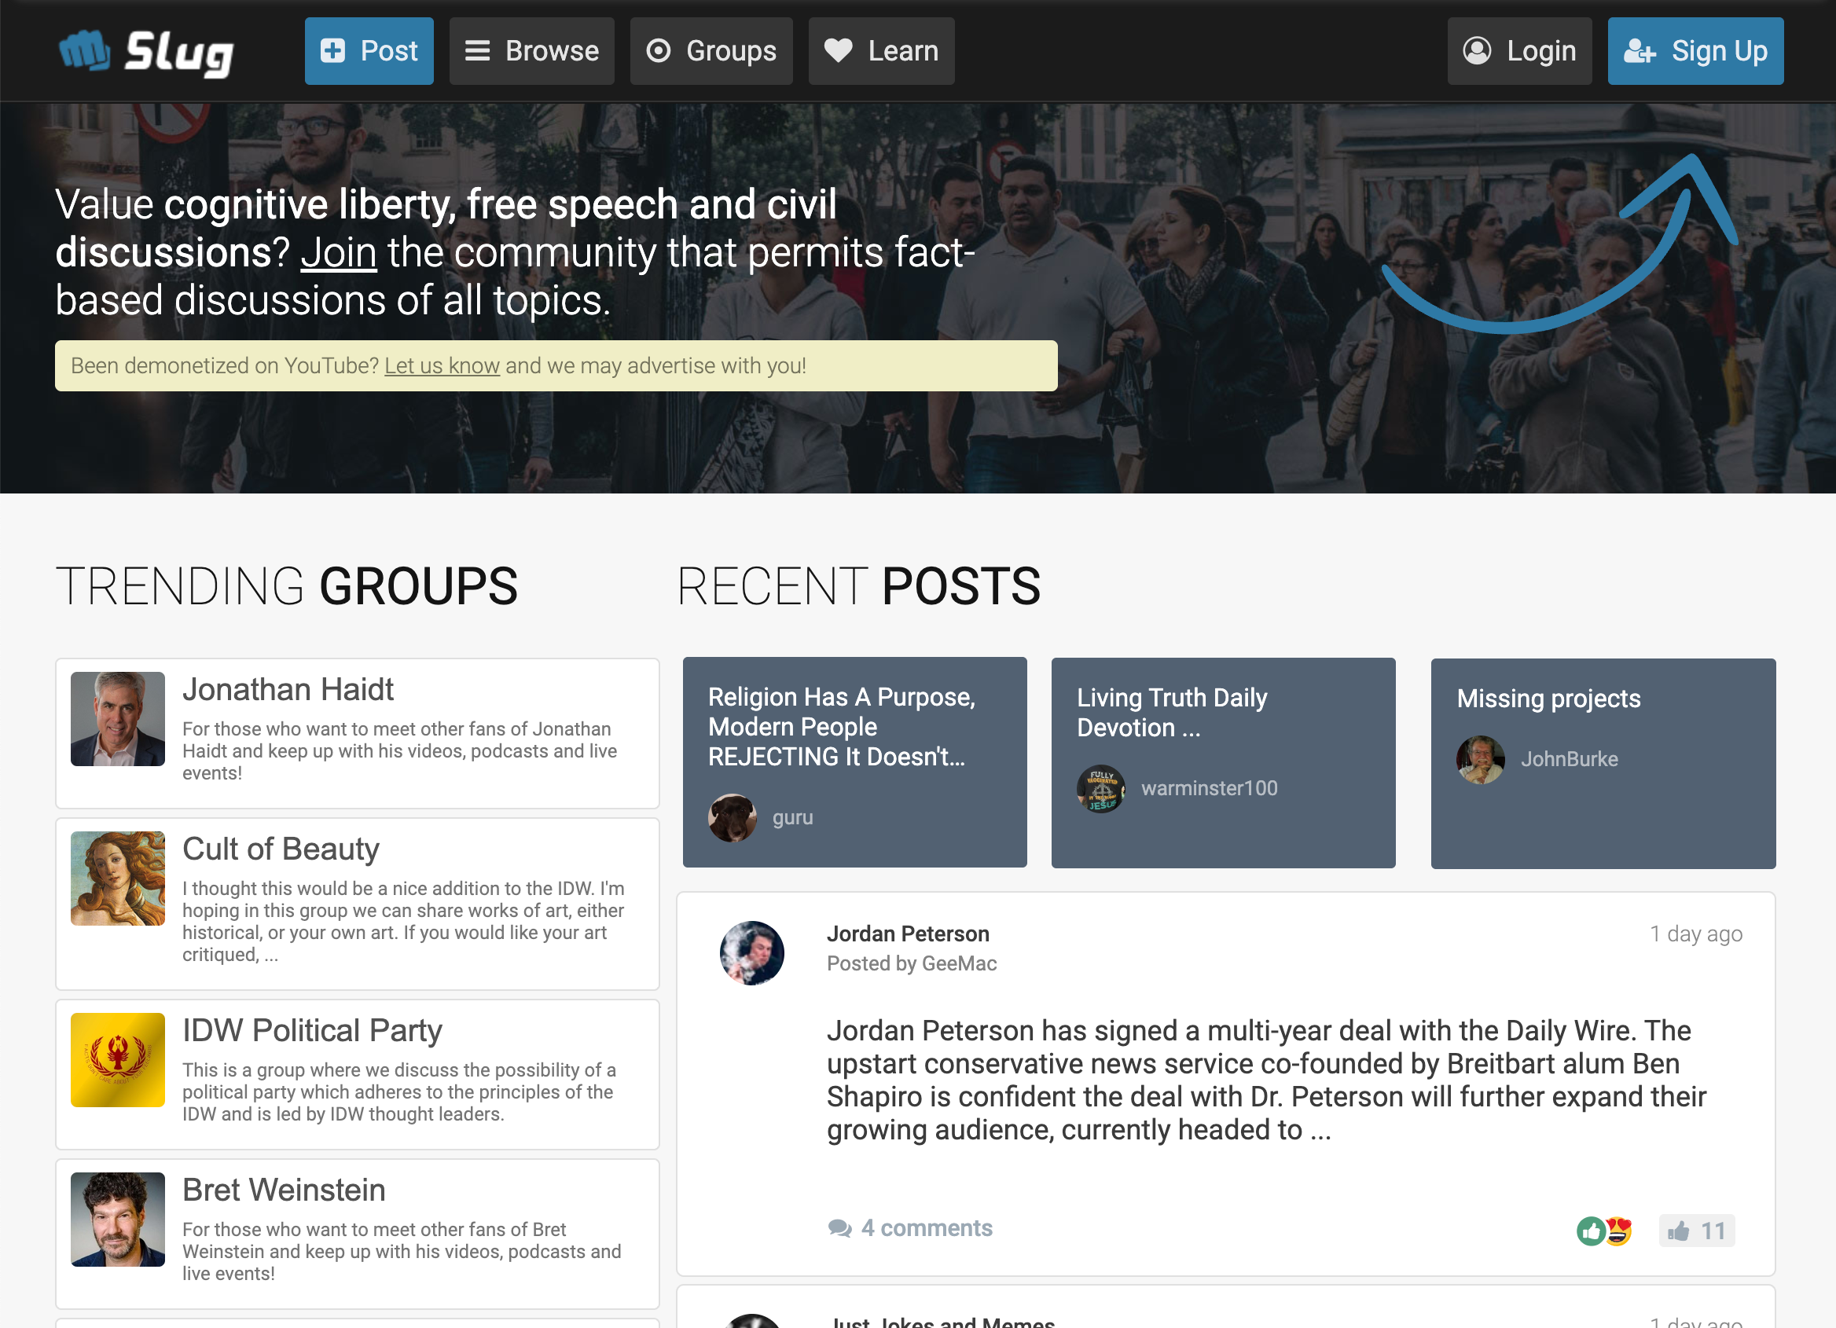Click JohnBurke's avatar icon
Image resolution: width=1836 pixels, height=1328 pixels.
click(x=1481, y=759)
